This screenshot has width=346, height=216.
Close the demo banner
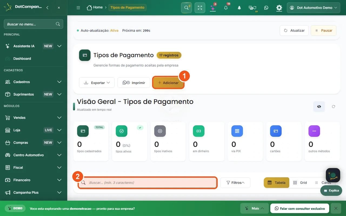coord(336,208)
